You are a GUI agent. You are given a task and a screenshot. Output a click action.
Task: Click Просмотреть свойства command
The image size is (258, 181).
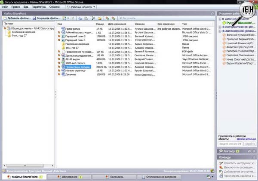tap(238, 176)
